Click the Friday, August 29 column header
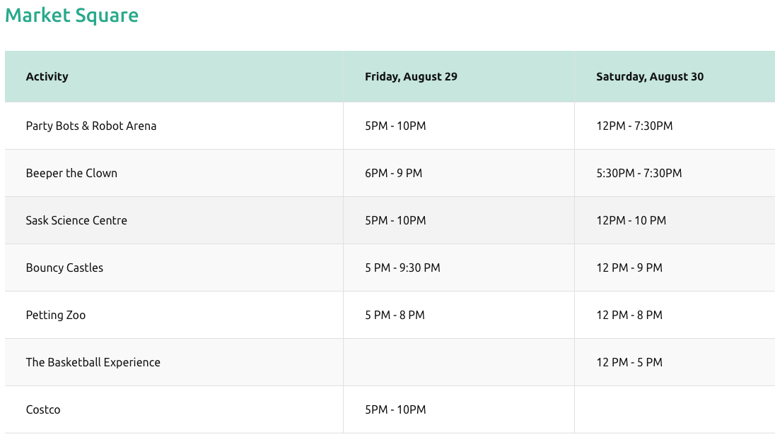775x444 pixels. 411,76
